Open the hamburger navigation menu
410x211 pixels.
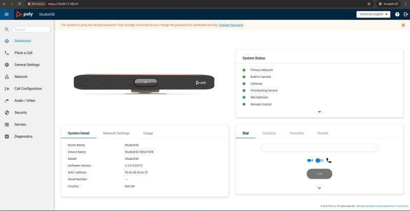tap(7, 14)
